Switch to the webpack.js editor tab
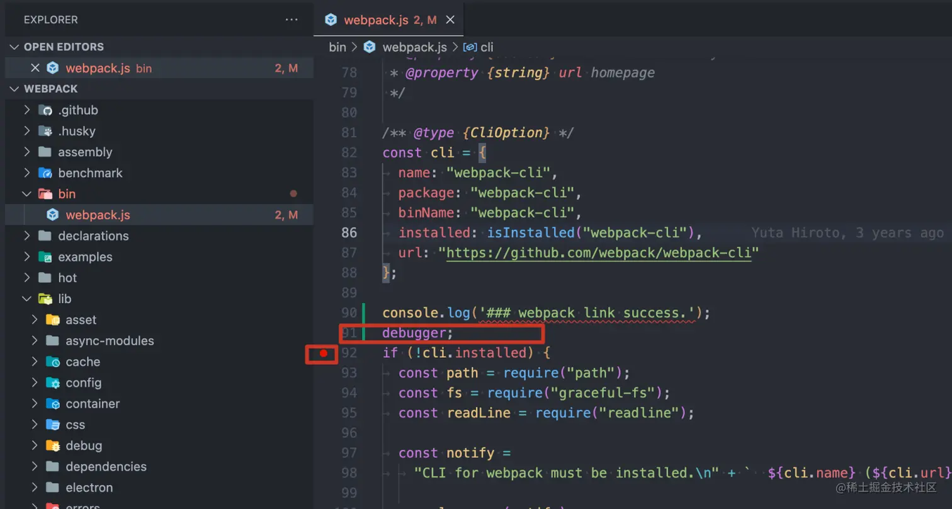Screen dimensions: 952x509 (x=389, y=20)
